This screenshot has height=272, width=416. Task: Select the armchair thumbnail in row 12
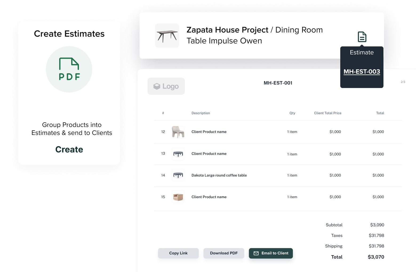178,132
